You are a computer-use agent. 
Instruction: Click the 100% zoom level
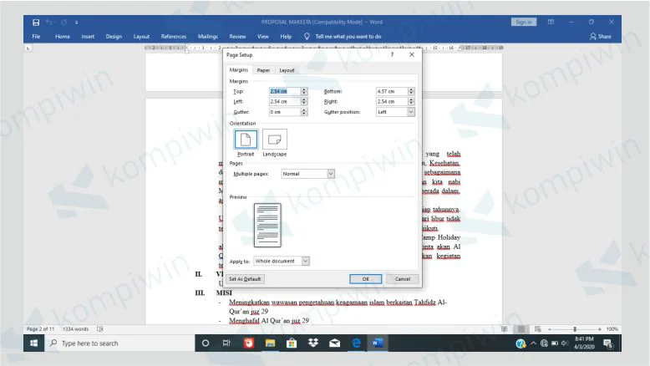[612, 329]
